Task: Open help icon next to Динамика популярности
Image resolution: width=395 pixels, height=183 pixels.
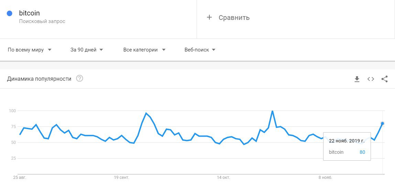Action: click(80, 79)
